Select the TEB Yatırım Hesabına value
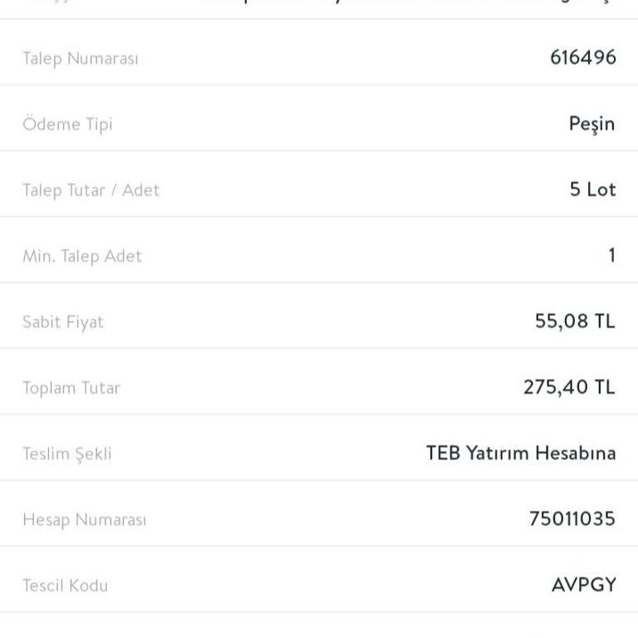638x638 pixels. click(x=521, y=453)
